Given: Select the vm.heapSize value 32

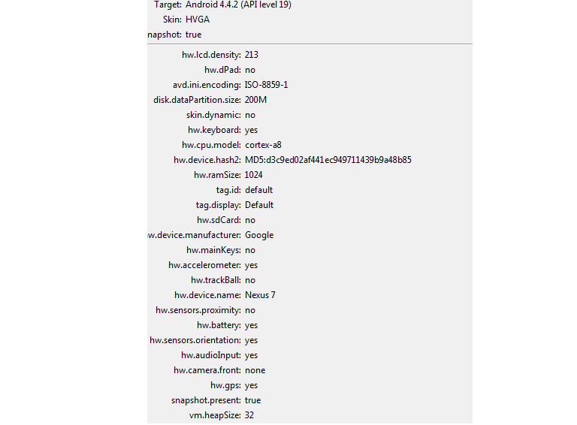Looking at the screenshot, I should 249,415.
